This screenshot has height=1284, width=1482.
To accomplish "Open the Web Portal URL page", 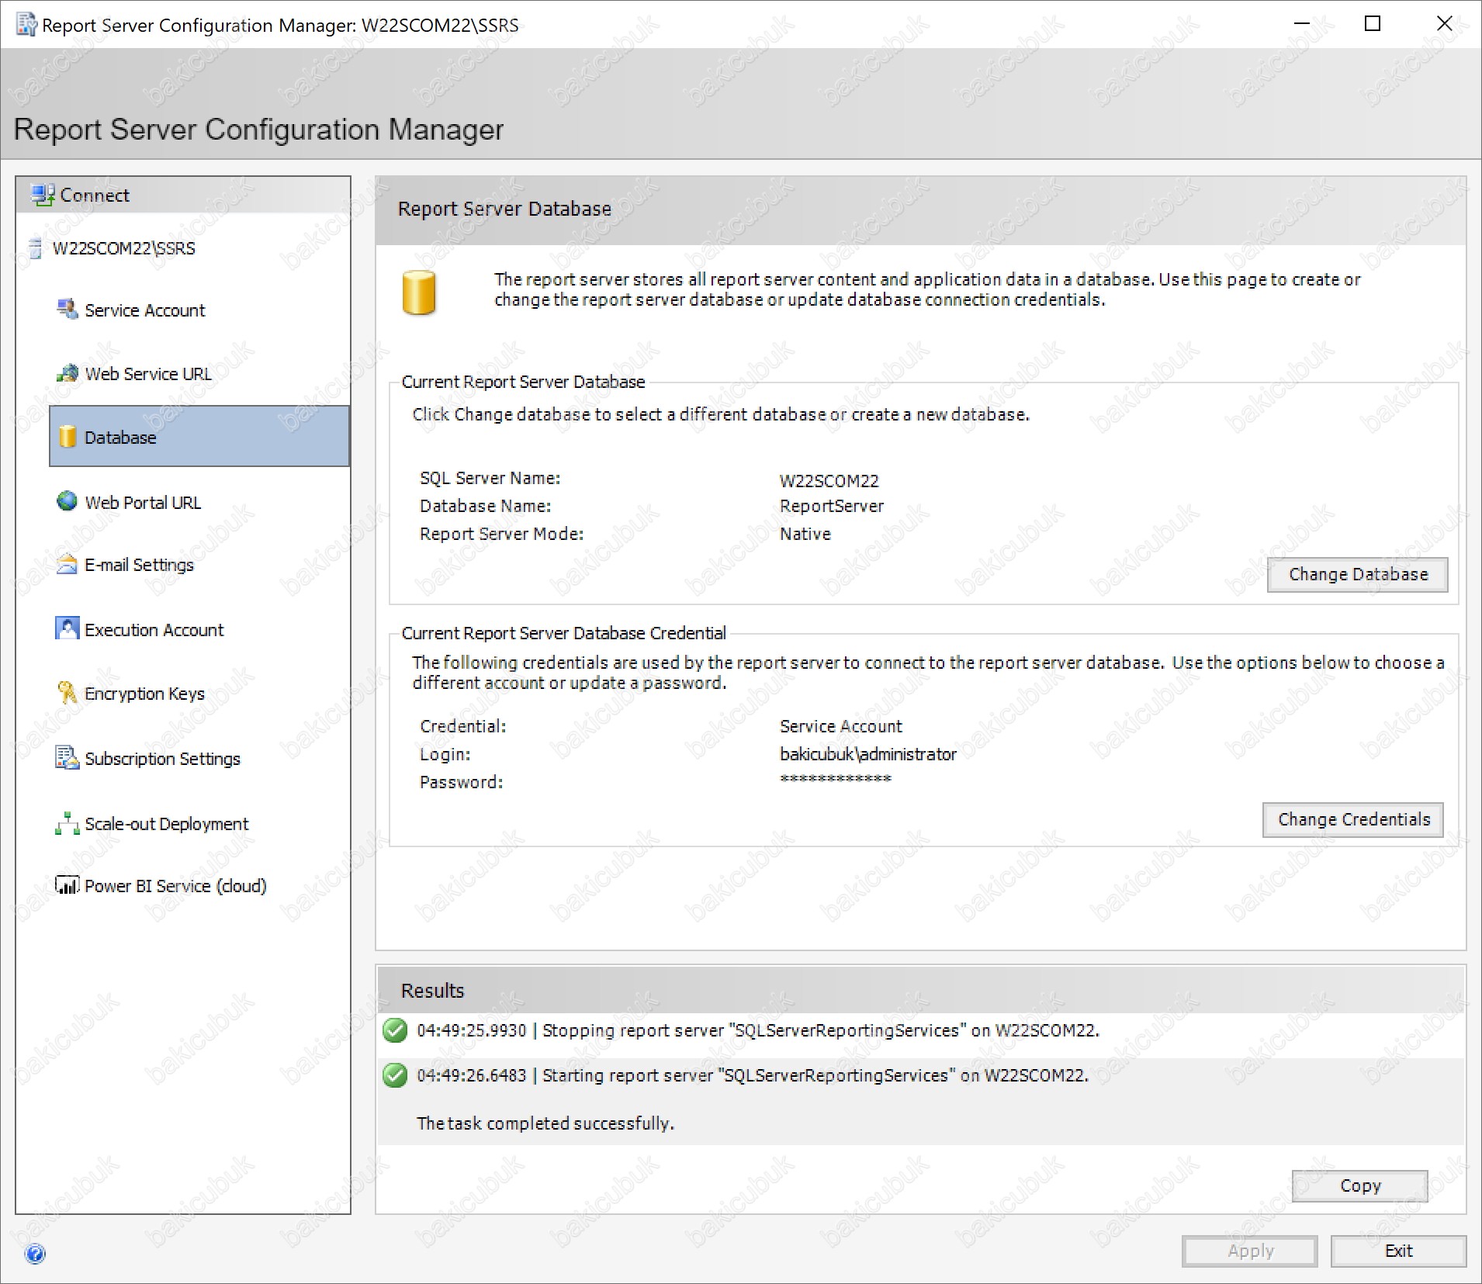I will pos(143,503).
